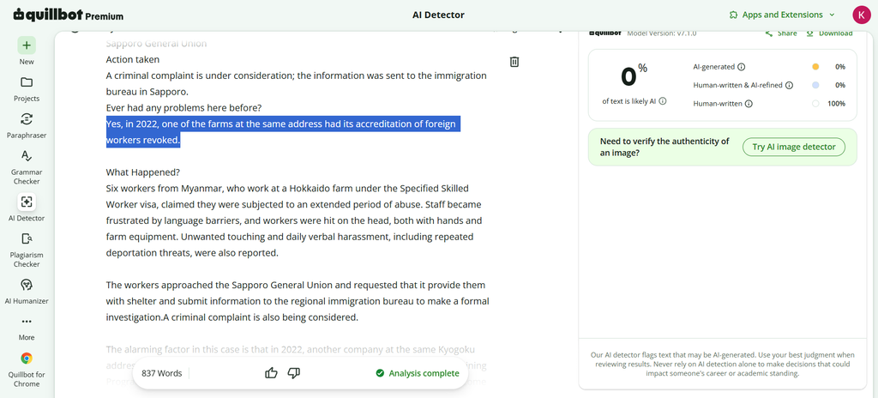This screenshot has height=398, width=878.
Task: Click the paragraph starting 'Six workers from Myanmar'
Action: 294,220
